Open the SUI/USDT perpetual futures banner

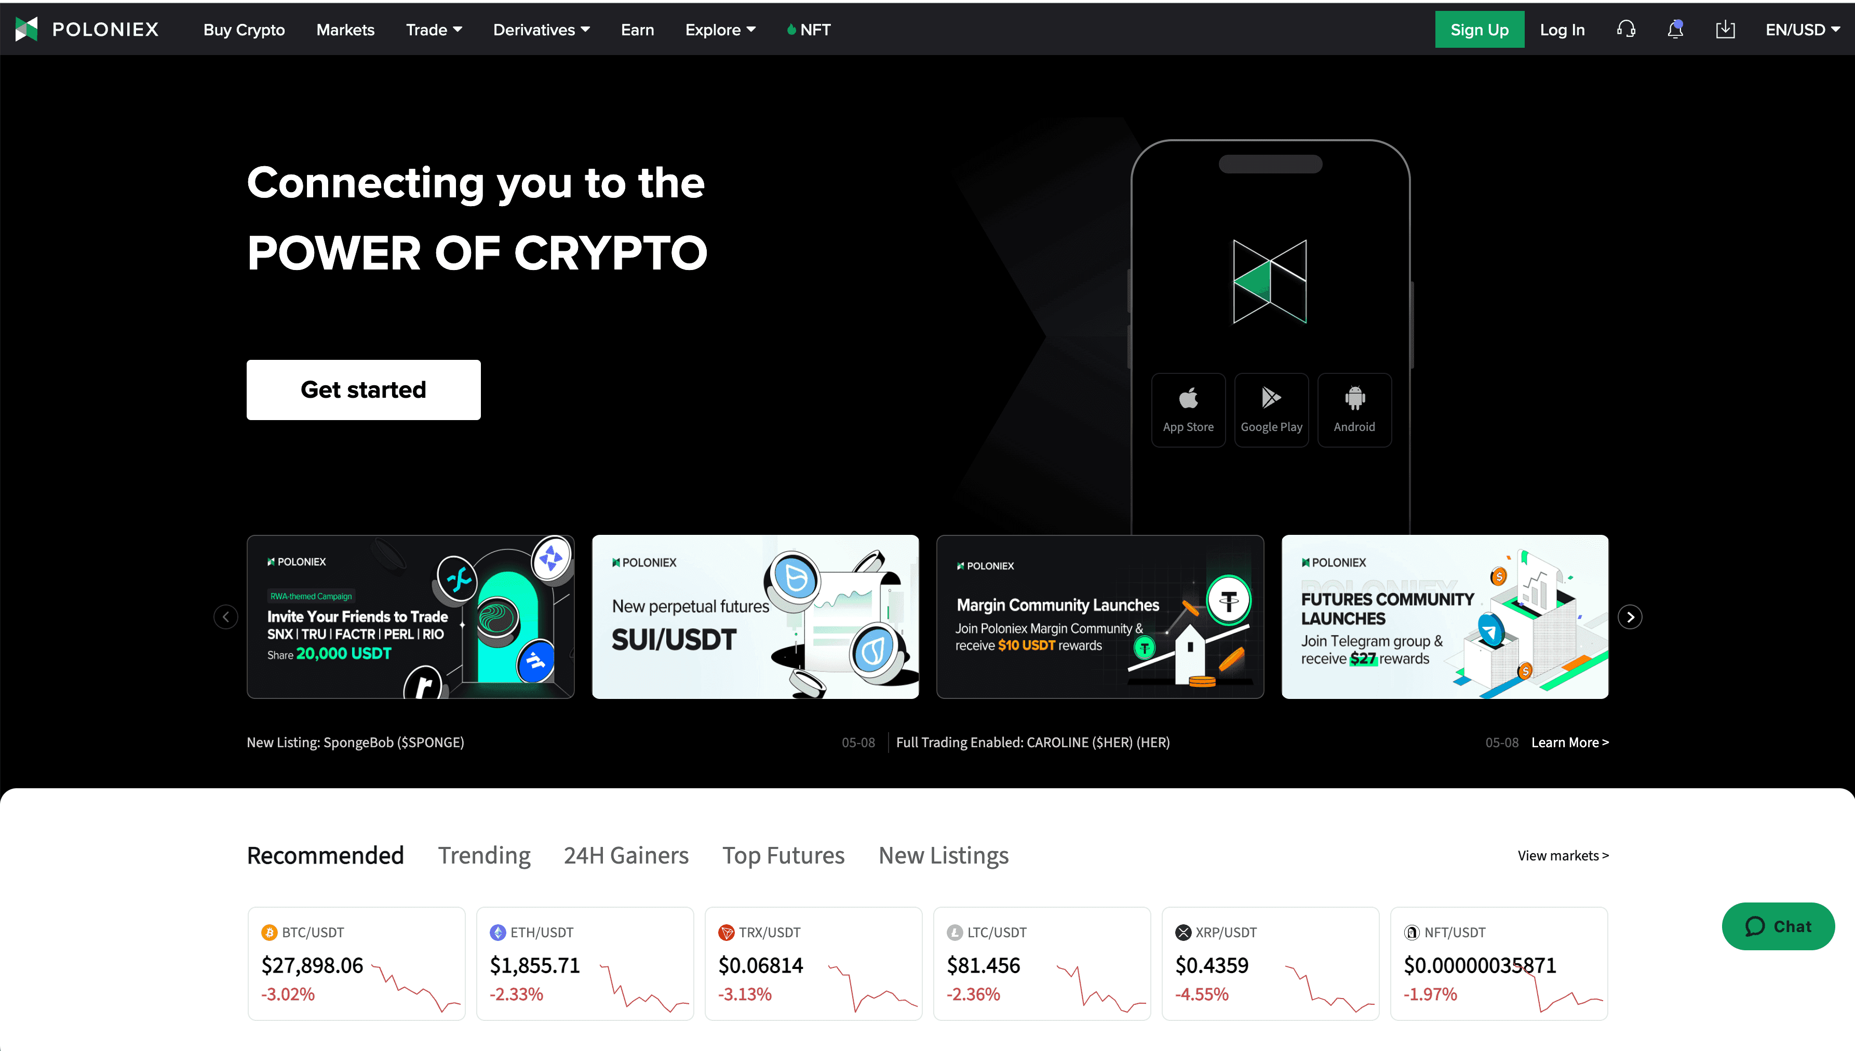coord(755,617)
